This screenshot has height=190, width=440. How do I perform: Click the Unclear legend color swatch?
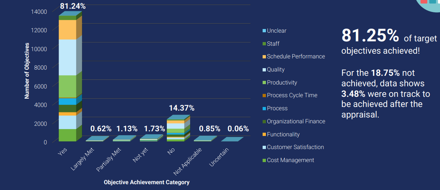tap(264, 31)
